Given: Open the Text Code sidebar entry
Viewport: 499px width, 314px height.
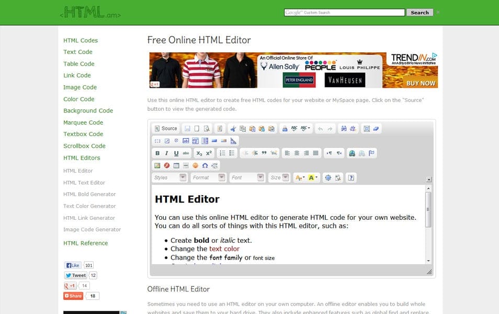Looking at the screenshot, I should (x=77, y=52).
